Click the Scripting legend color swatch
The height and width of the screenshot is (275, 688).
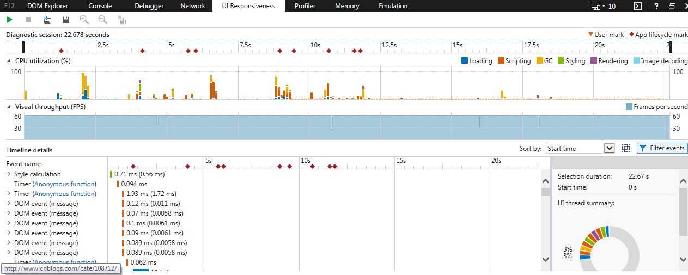(501, 61)
